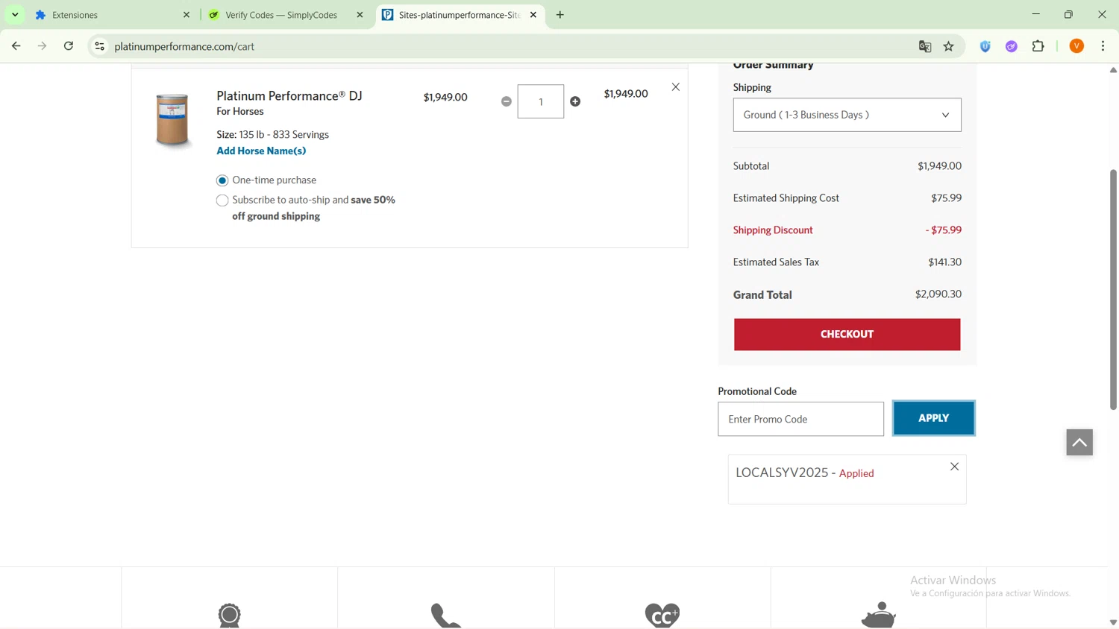This screenshot has width=1119, height=629.
Task: Open a new browser tab
Action: click(560, 15)
